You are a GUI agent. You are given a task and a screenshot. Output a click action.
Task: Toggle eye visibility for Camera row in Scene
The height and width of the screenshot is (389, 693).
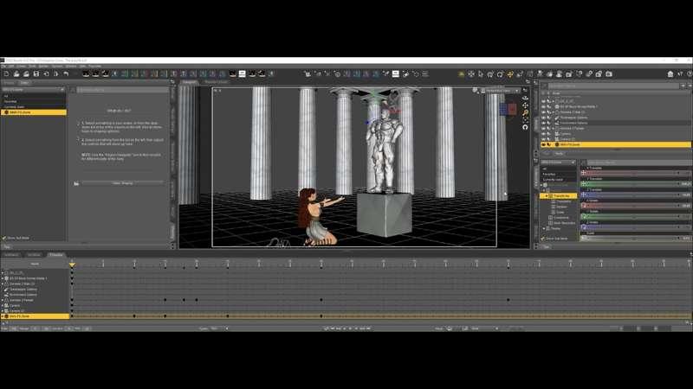pos(543,134)
